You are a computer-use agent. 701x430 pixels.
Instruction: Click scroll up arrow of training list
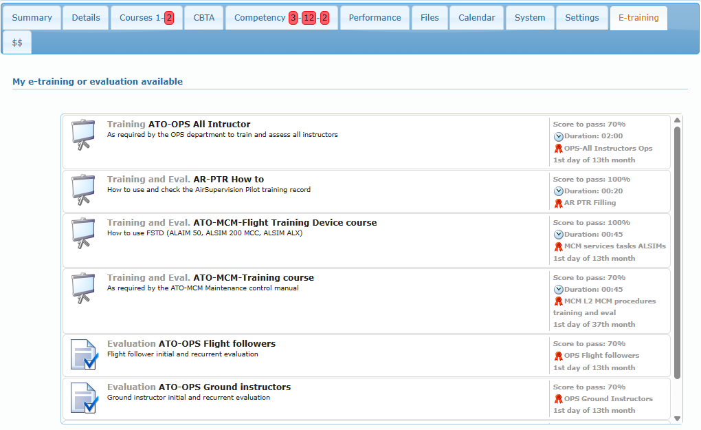[x=677, y=120]
